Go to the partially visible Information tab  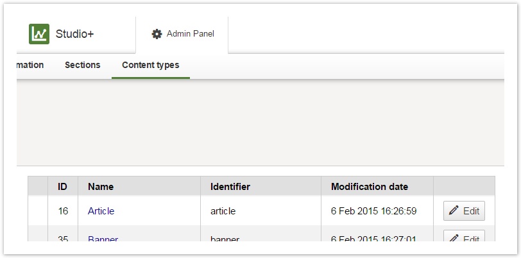(30, 65)
